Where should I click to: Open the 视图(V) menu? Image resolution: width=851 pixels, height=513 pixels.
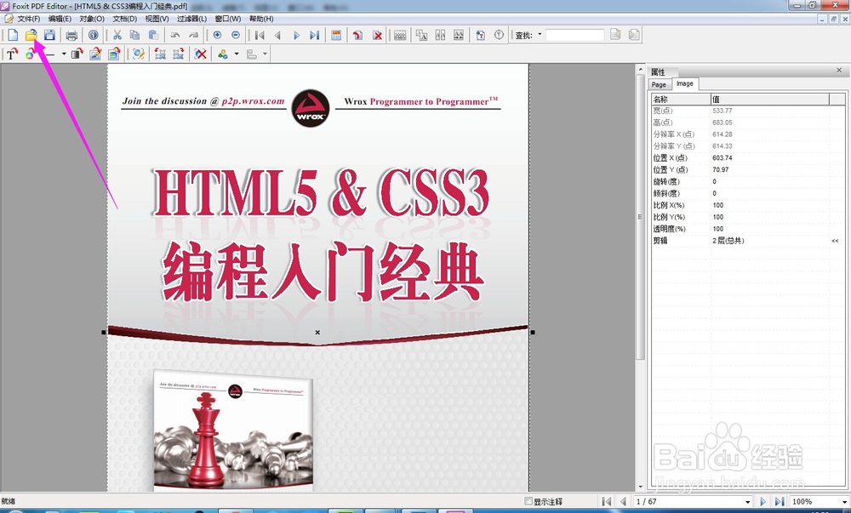tap(157, 19)
